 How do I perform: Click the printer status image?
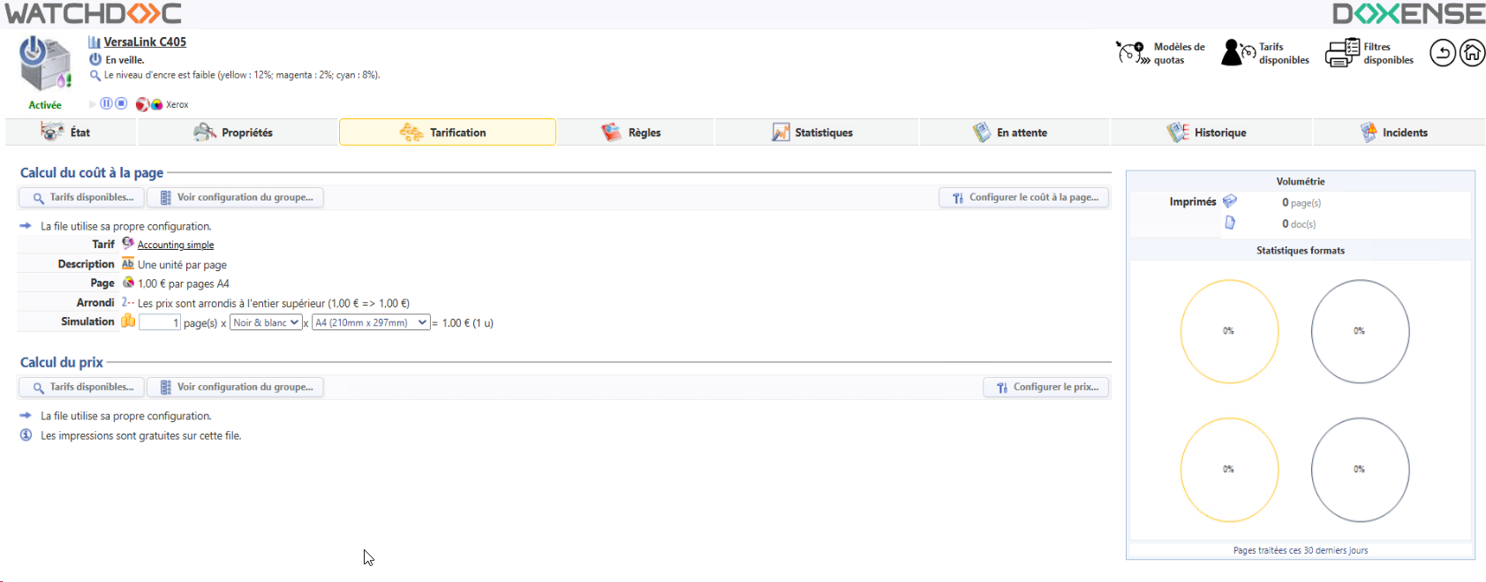tap(44, 64)
